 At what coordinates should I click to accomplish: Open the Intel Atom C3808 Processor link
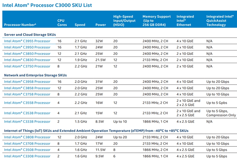(27, 137)
